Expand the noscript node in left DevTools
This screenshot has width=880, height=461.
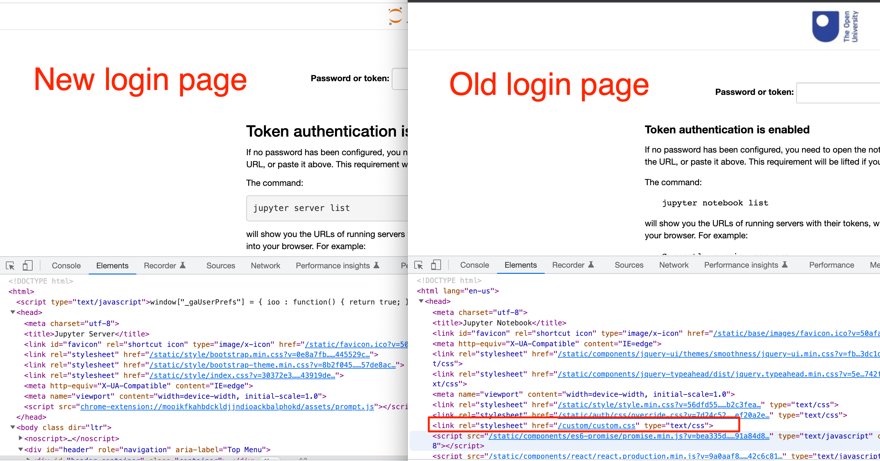point(21,438)
